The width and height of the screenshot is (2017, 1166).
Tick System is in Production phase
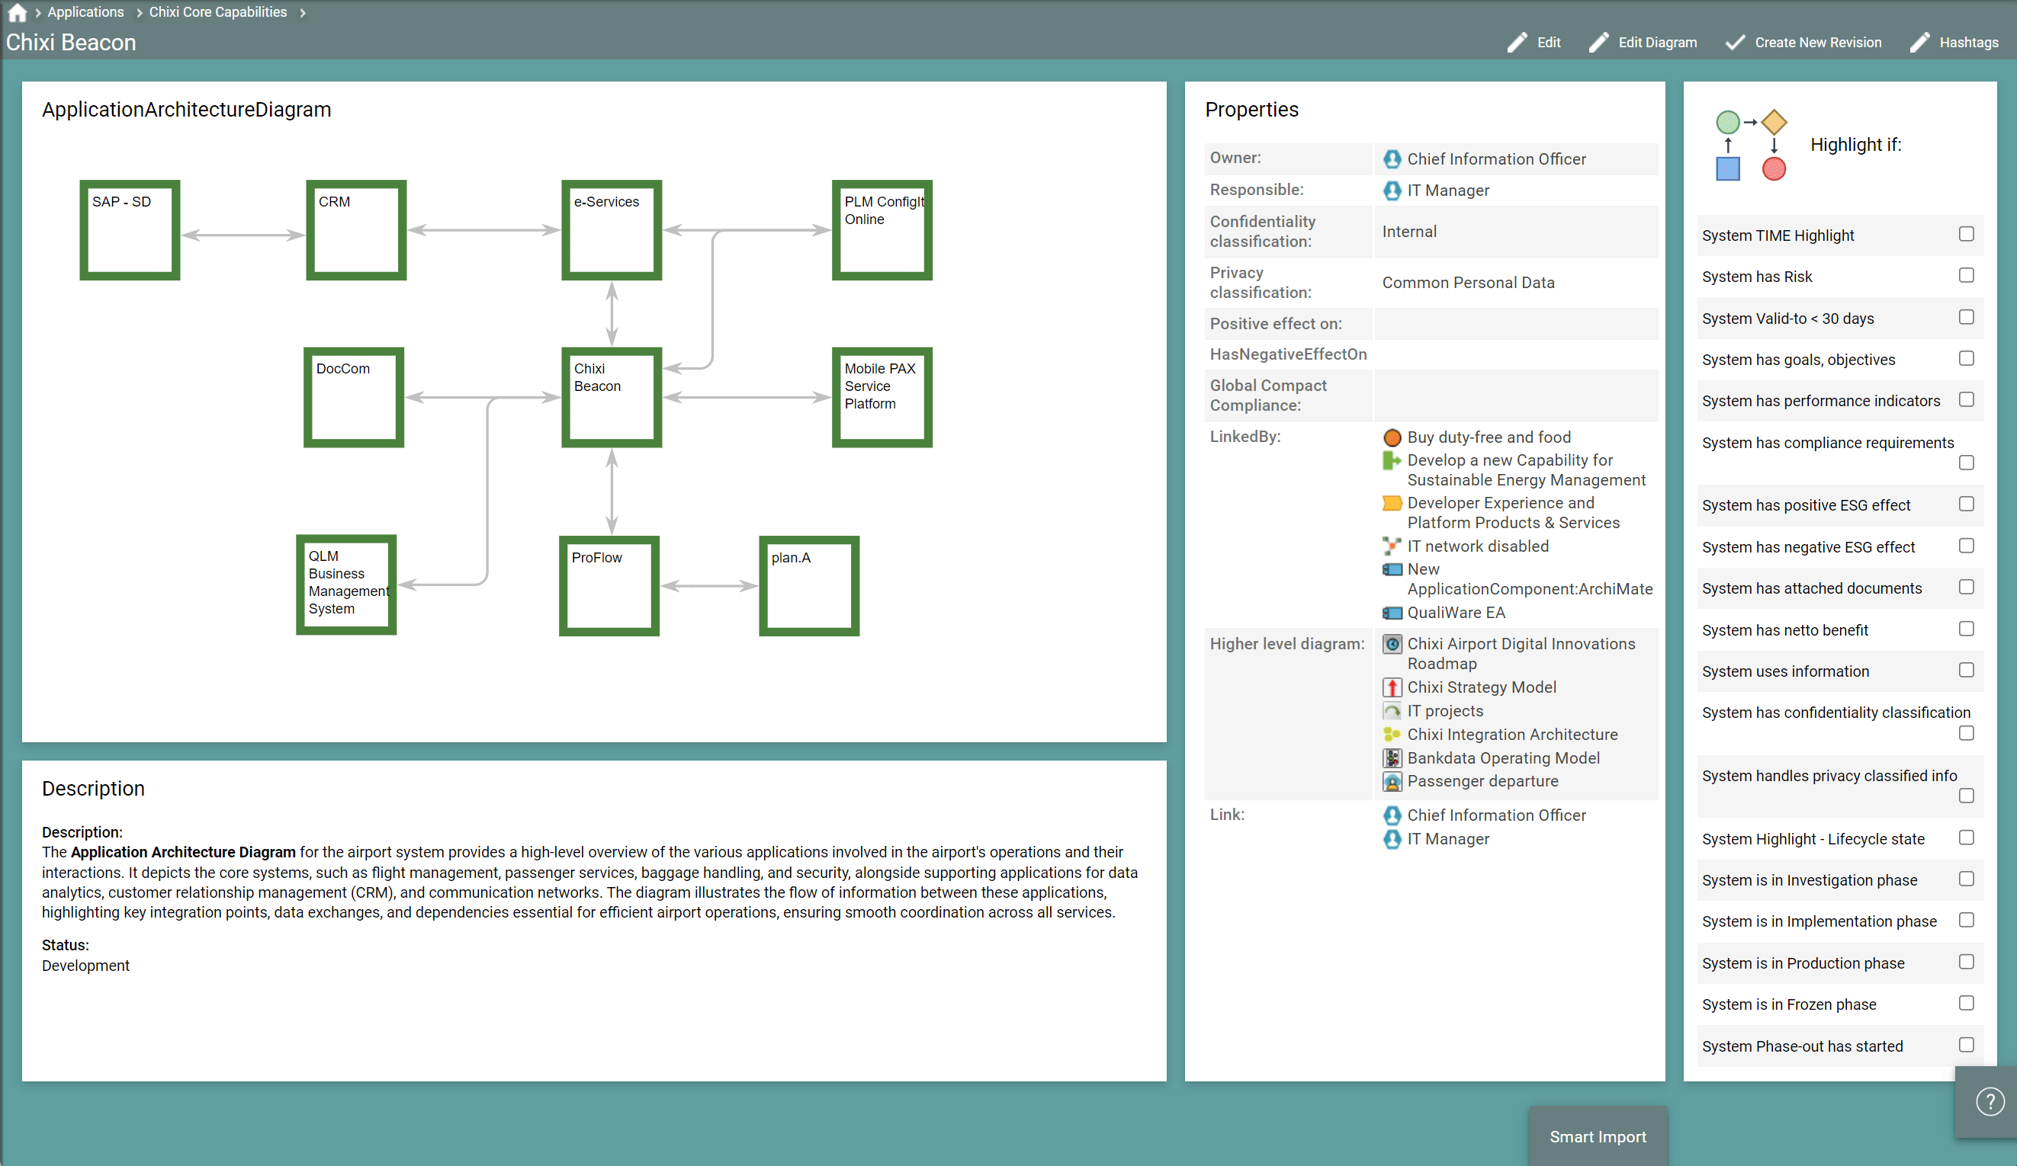coord(1966,961)
